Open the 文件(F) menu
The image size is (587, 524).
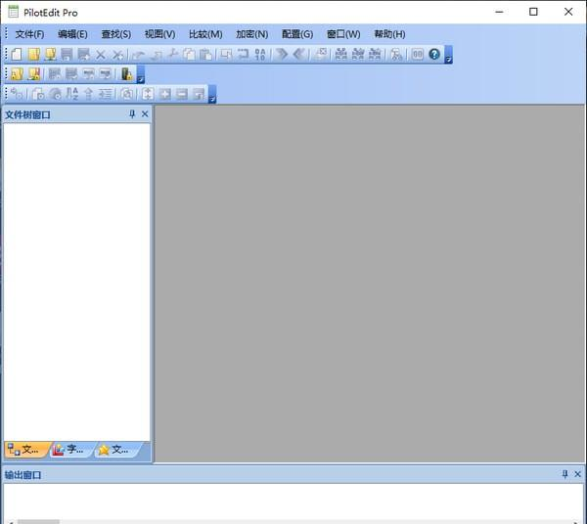coord(29,34)
